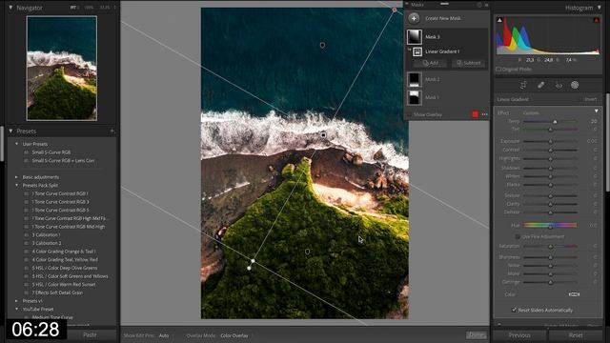Screen dimensions: 610x343
Task: Collapse the Presets Pack Split group
Action: tap(16, 186)
